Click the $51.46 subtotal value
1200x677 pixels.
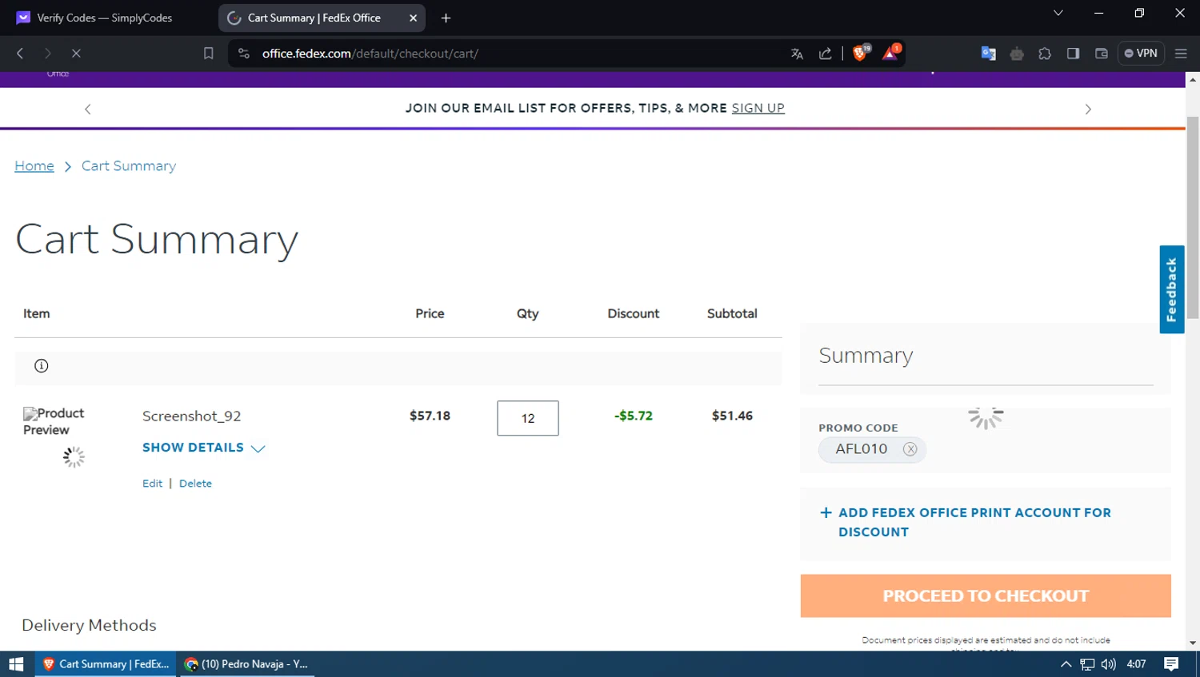coord(732,416)
